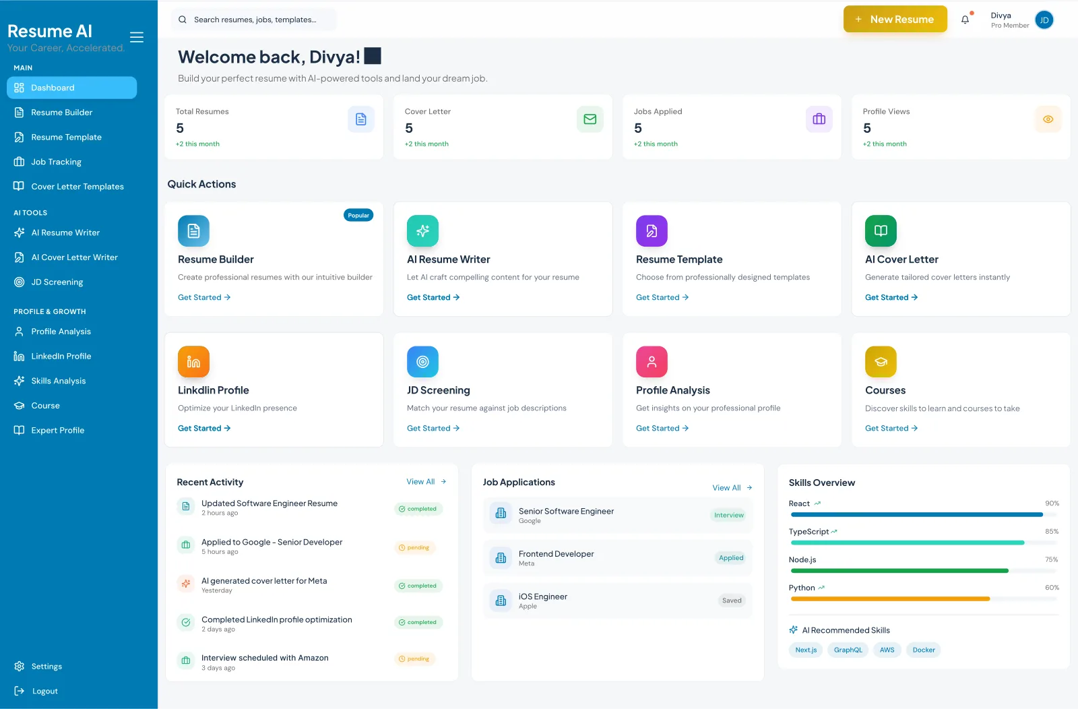
Task: Click the Resume Builder card icon
Action: (193, 231)
